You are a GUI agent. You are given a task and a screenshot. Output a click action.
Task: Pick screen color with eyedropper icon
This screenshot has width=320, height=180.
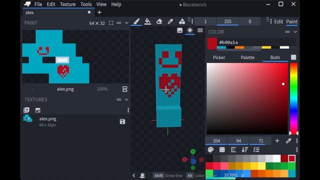[x=288, y=140]
